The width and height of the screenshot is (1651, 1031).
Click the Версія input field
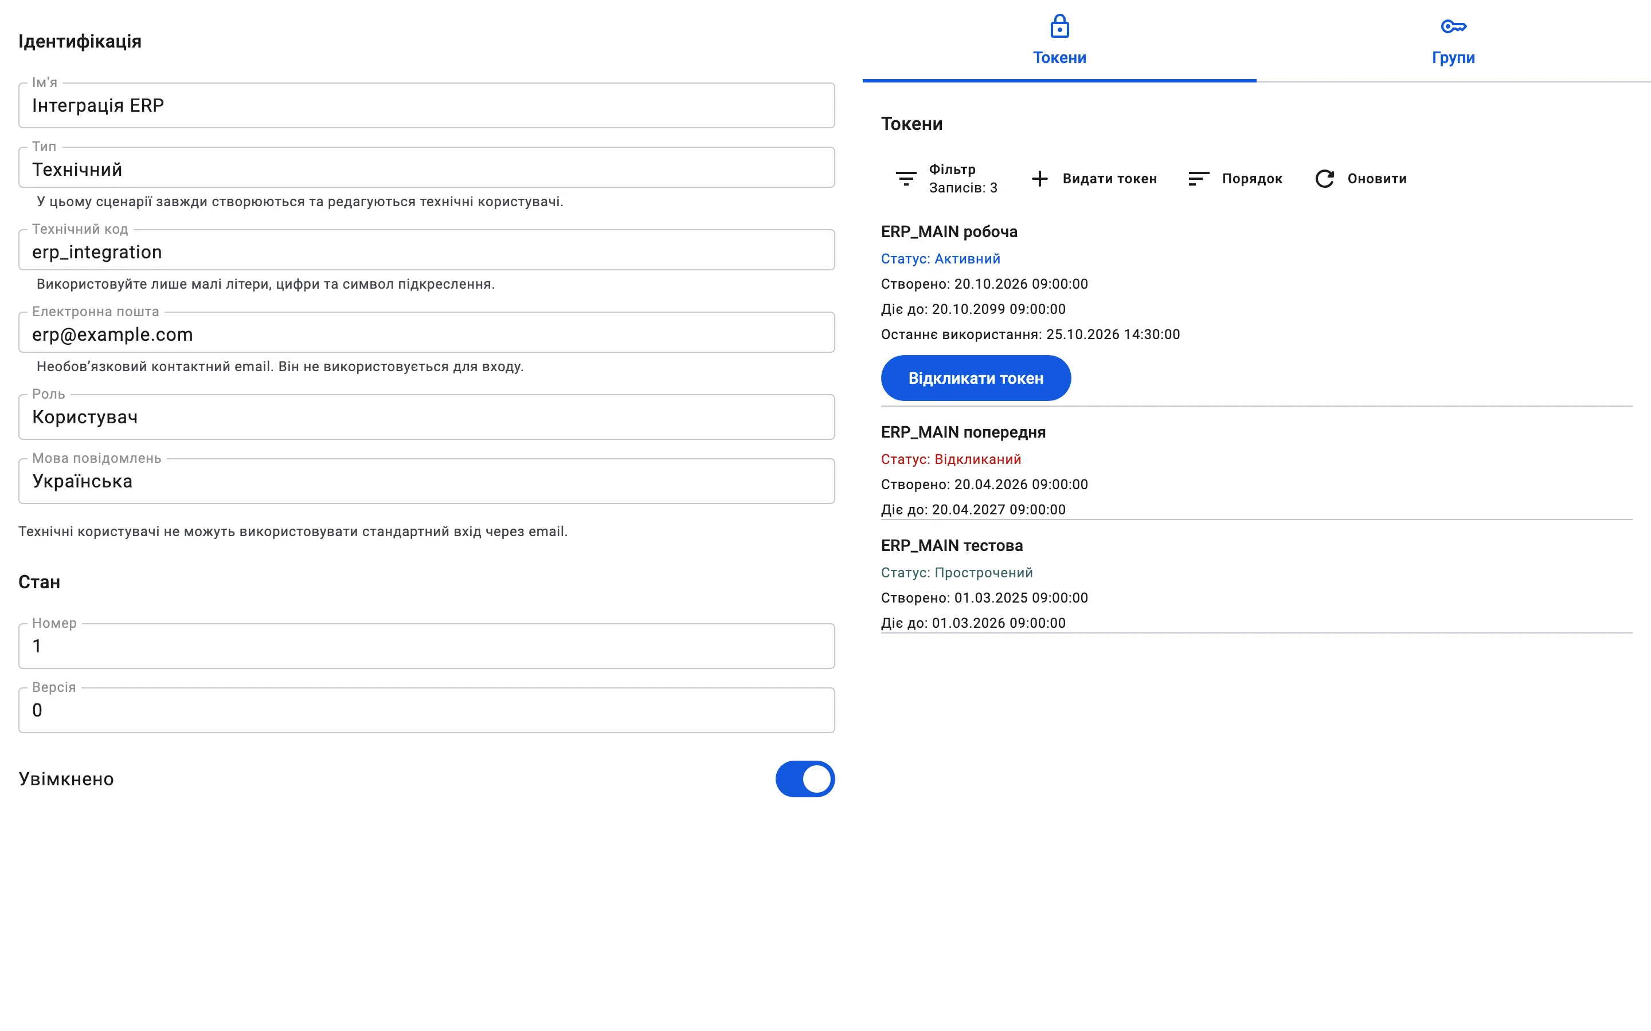tap(427, 710)
